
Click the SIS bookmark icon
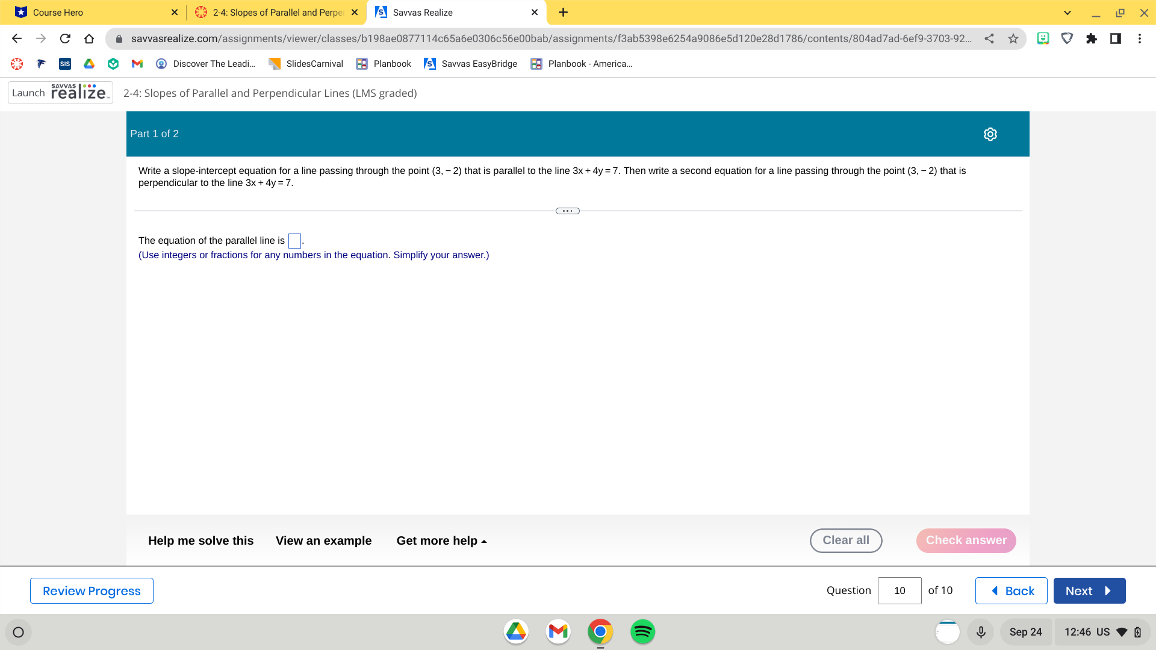click(x=64, y=63)
